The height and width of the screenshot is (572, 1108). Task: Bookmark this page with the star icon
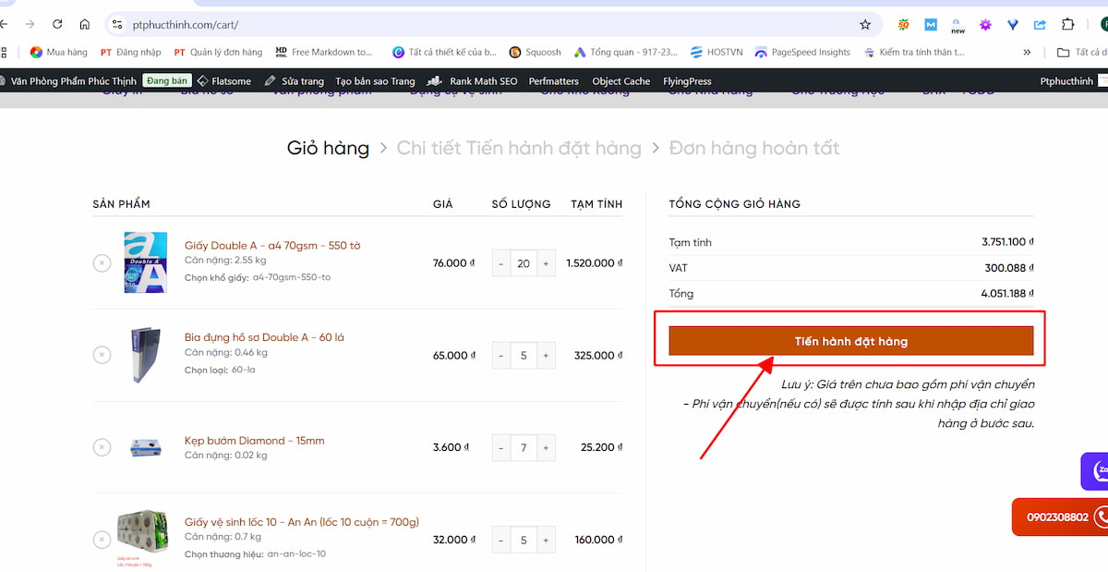[x=865, y=24]
